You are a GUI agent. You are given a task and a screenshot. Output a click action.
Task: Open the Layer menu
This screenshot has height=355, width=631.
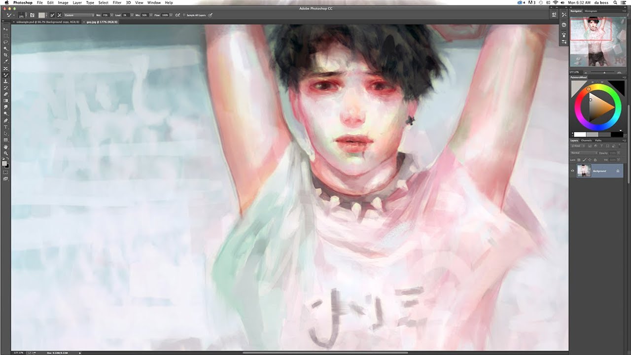point(77,2)
